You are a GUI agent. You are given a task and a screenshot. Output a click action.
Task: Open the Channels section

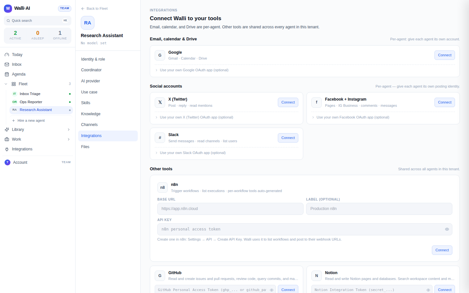click(x=108, y=125)
